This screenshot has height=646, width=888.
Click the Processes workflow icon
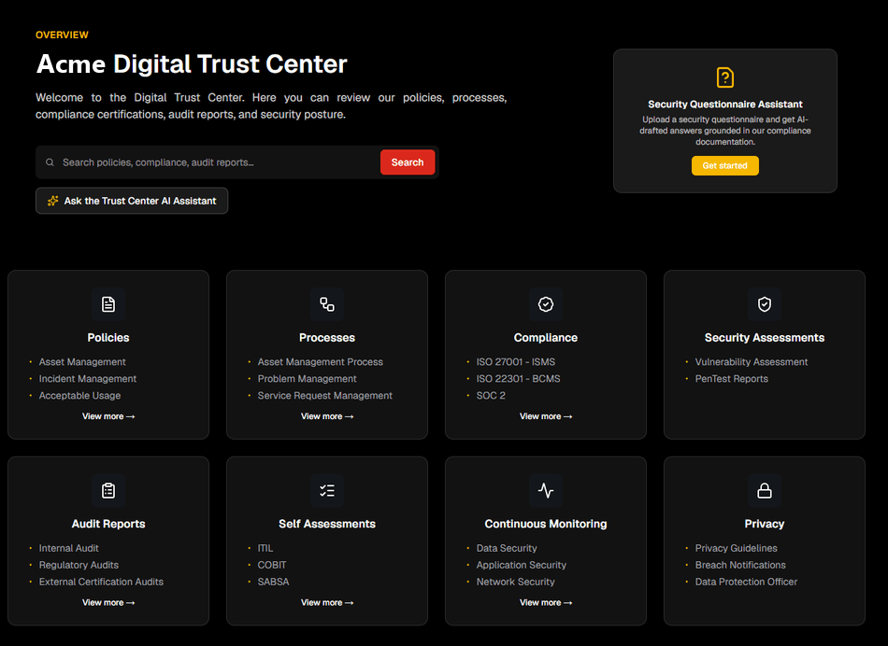click(327, 304)
